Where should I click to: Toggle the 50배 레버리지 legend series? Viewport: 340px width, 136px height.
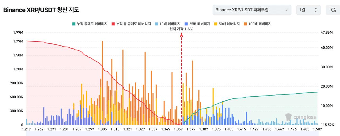tap(227, 24)
